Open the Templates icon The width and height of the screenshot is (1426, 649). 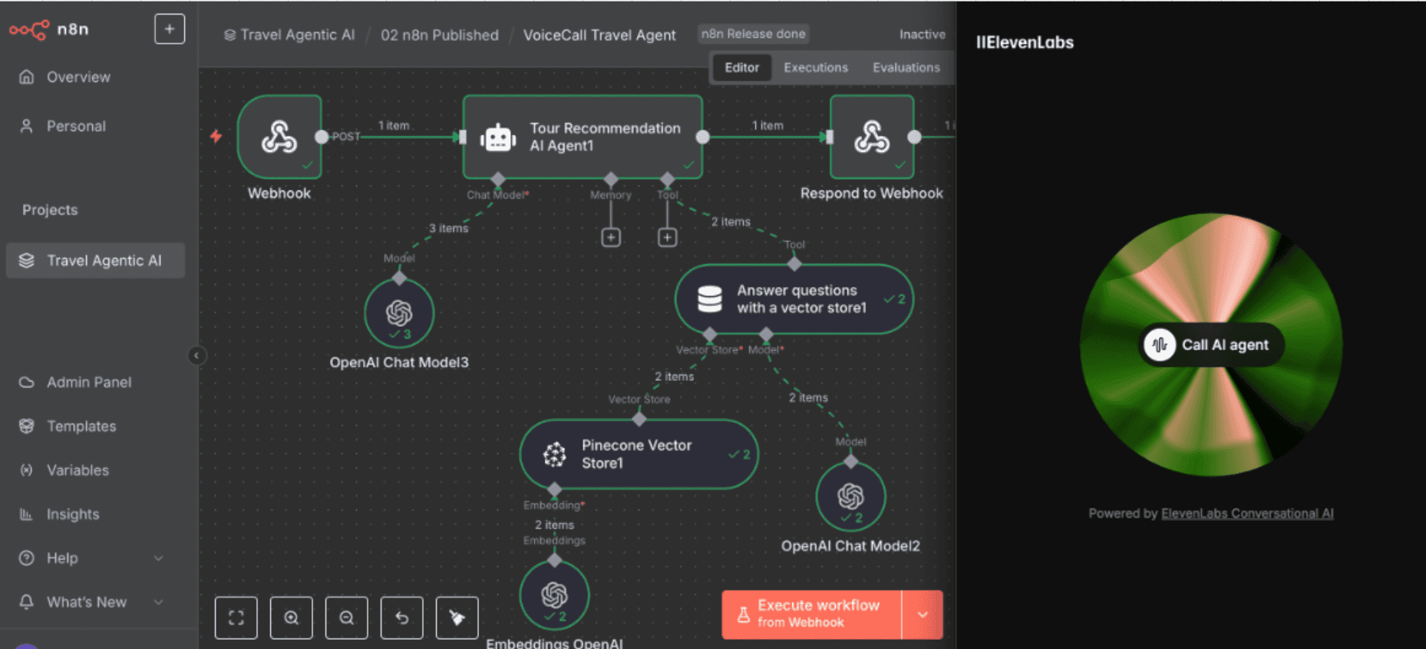pyautogui.click(x=27, y=426)
